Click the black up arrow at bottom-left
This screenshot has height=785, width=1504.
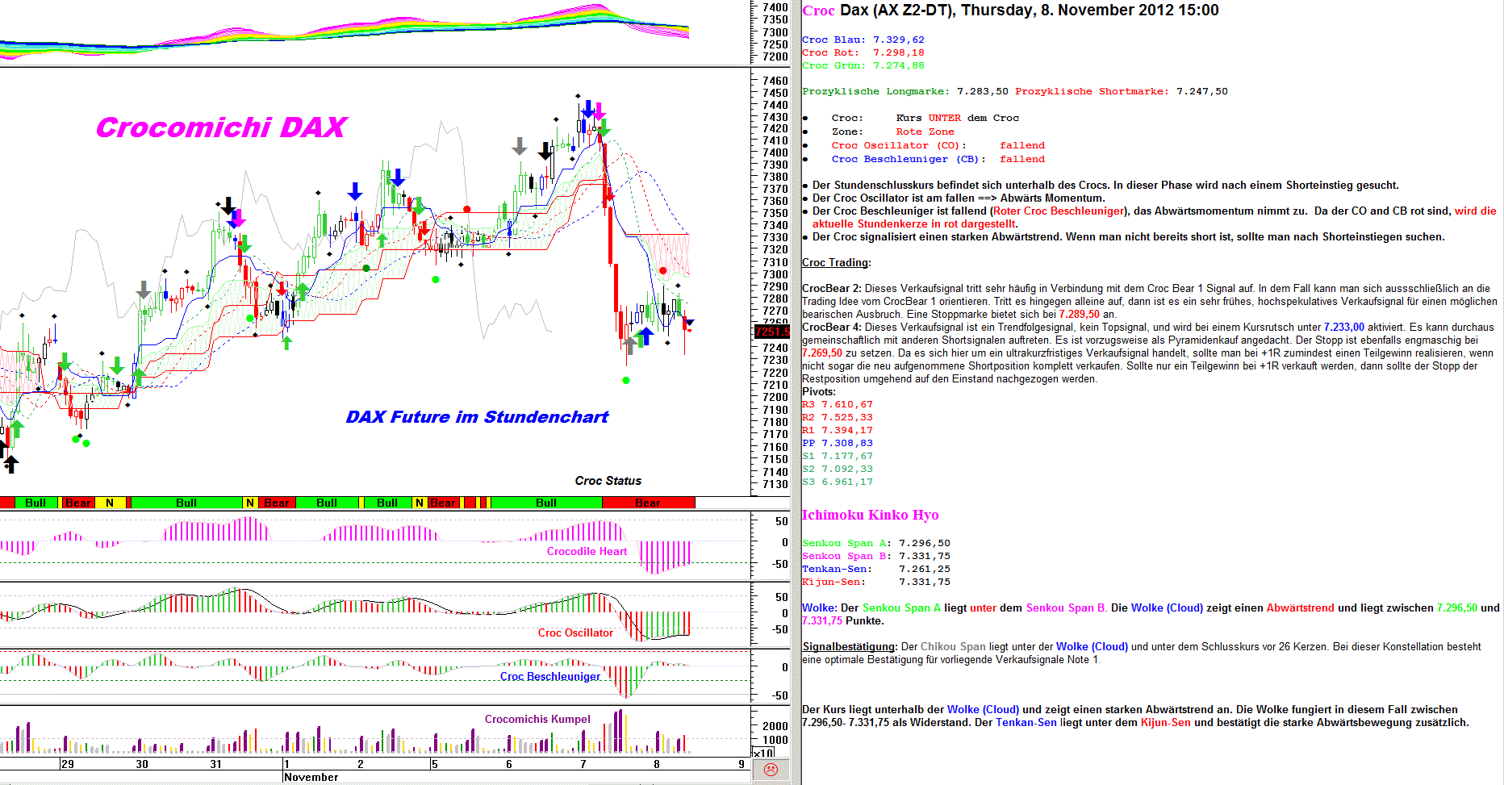pos(10,464)
